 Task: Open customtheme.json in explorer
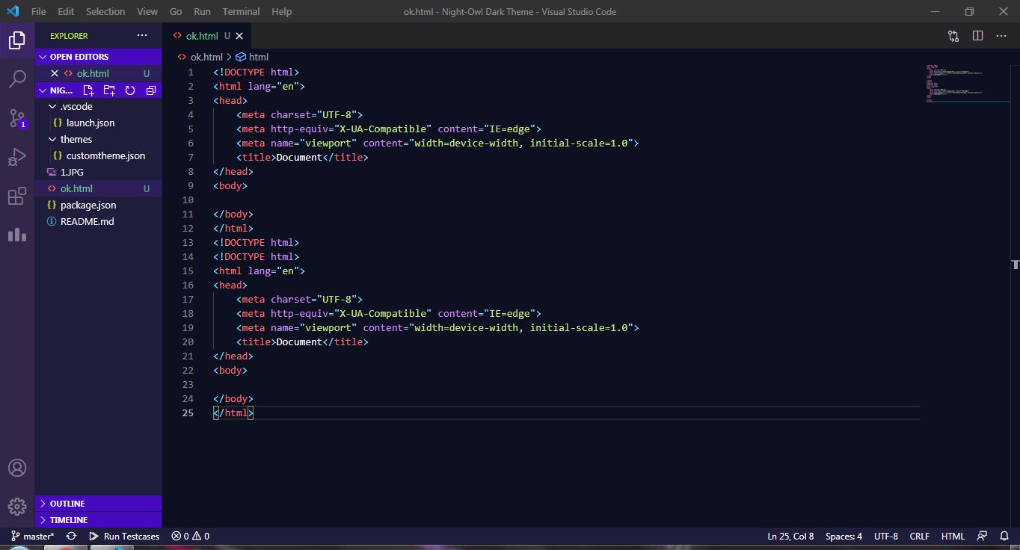[x=98, y=155]
